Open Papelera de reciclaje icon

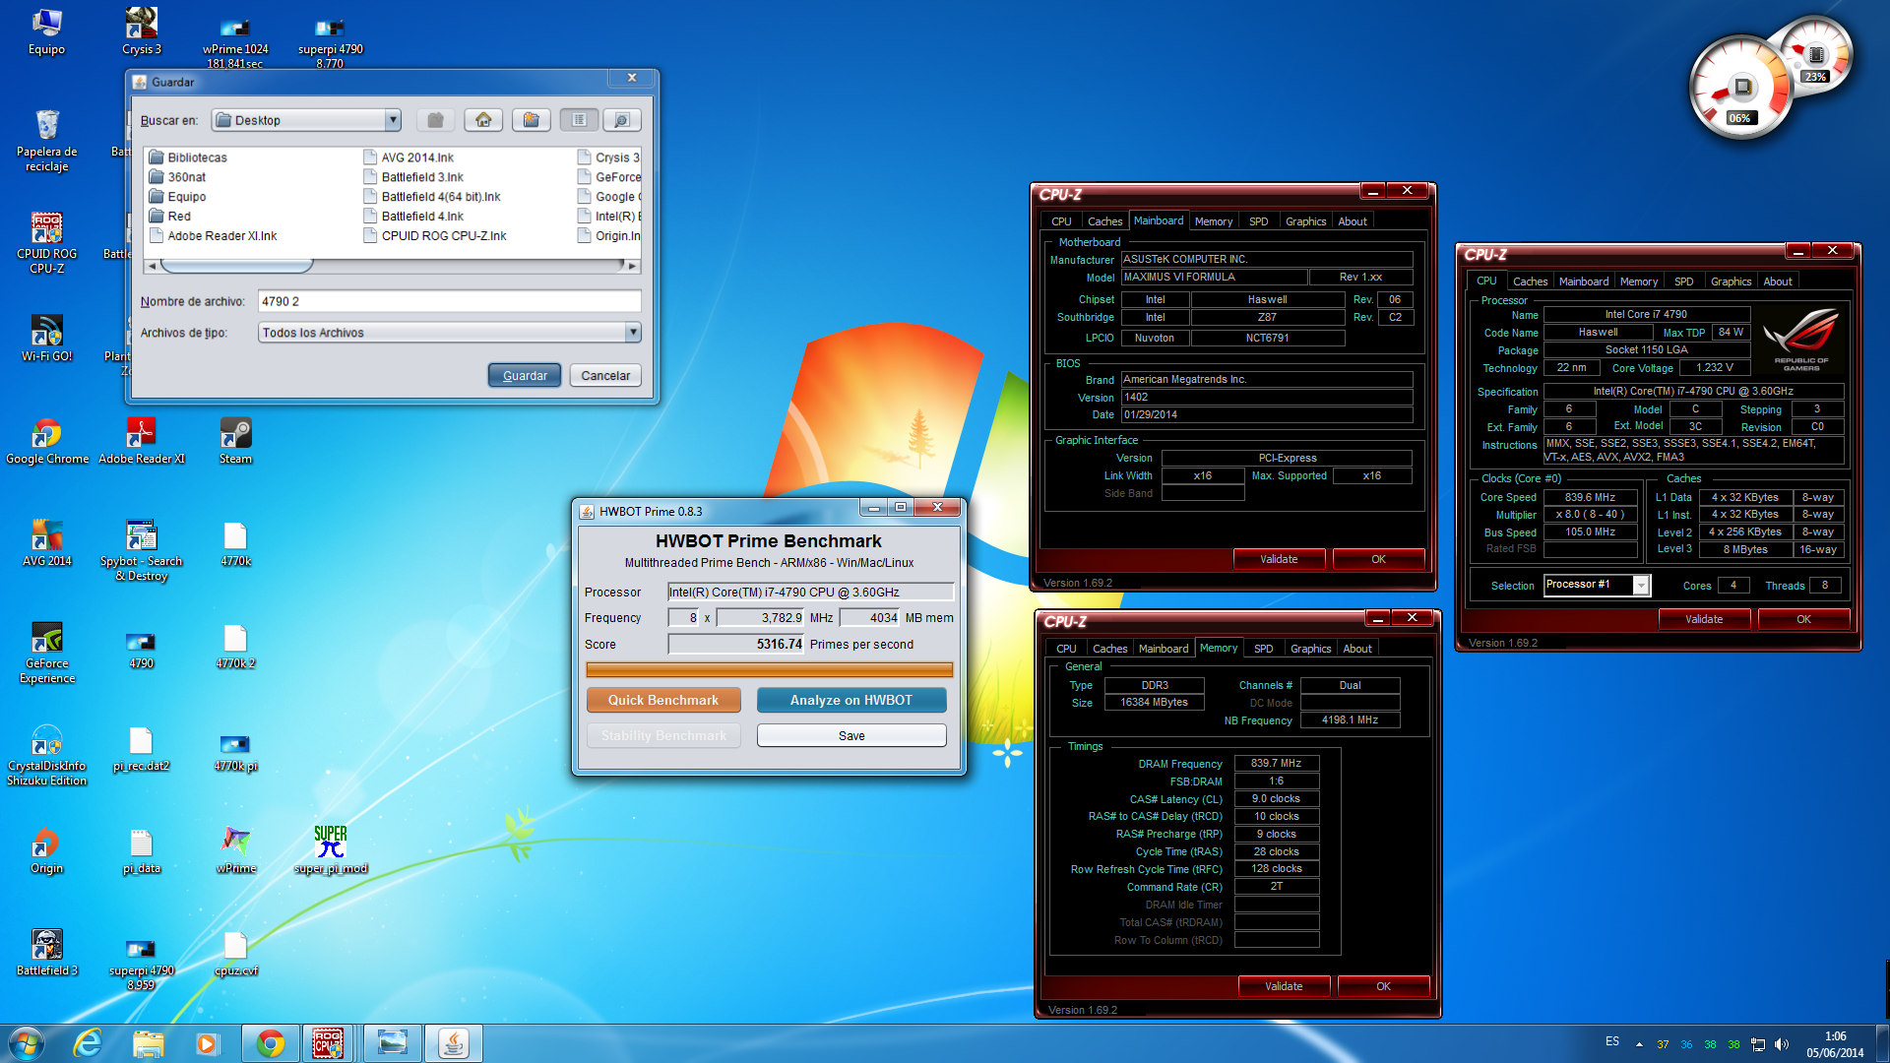pos(46,141)
